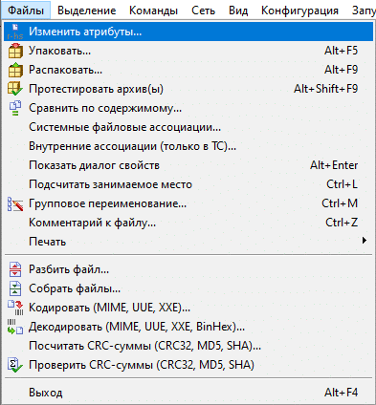Click the Unpack archive icon (Распаковать)
The width and height of the screenshot is (376, 405).
click(x=15, y=70)
